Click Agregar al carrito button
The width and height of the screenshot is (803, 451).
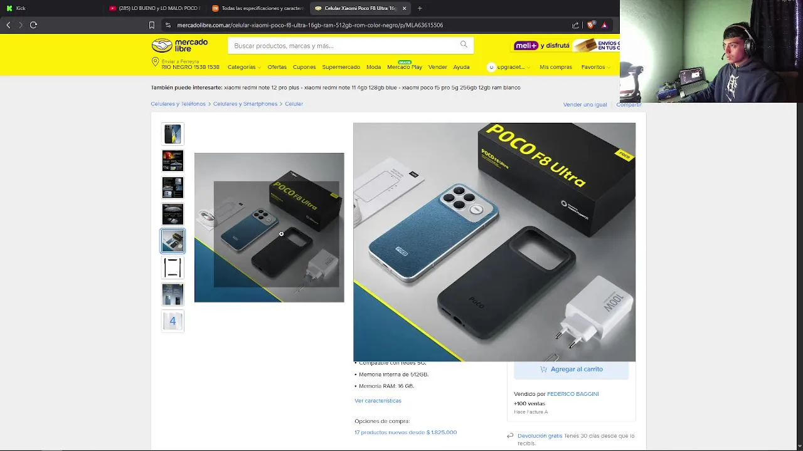[571, 370]
